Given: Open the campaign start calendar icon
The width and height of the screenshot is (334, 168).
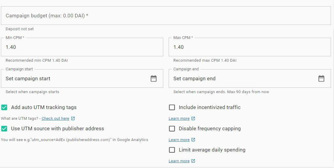Looking at the screenshot, I should coord(154,78).
